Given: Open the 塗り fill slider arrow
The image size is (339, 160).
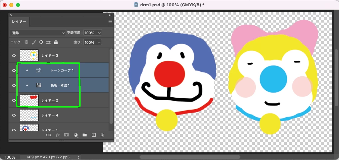Looking at the screenshot, I should tap(99, 42).
